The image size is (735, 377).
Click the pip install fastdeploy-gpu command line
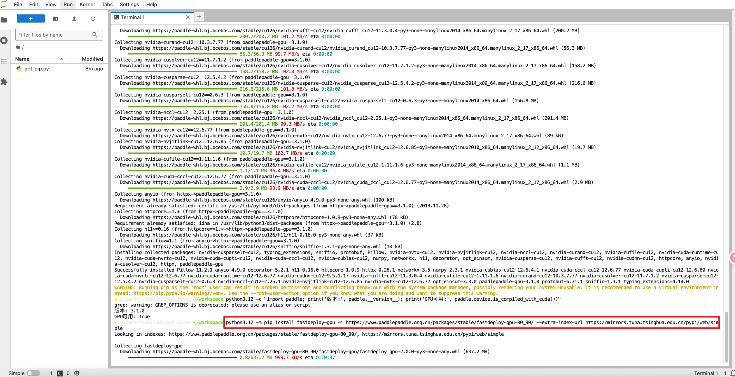[x=471, y=322]
